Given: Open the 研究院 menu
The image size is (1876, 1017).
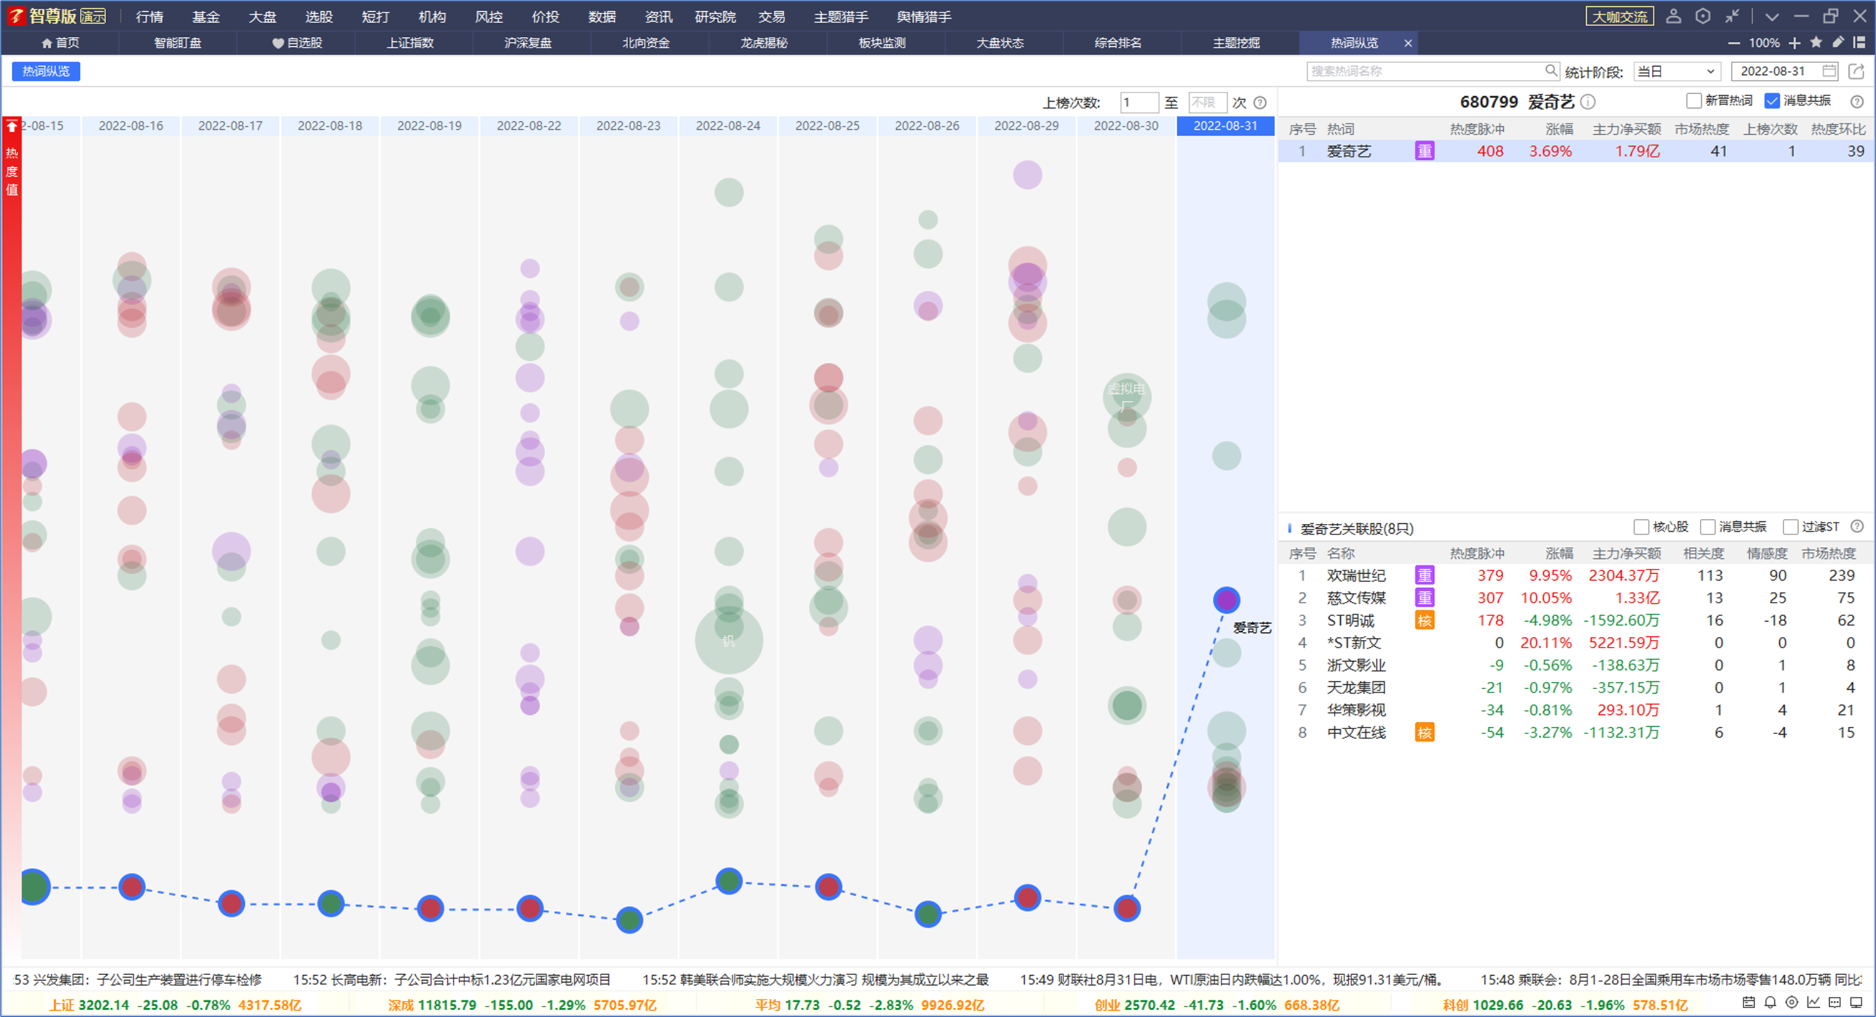Looking at the screenshot, I should click(x=715, y=17).
